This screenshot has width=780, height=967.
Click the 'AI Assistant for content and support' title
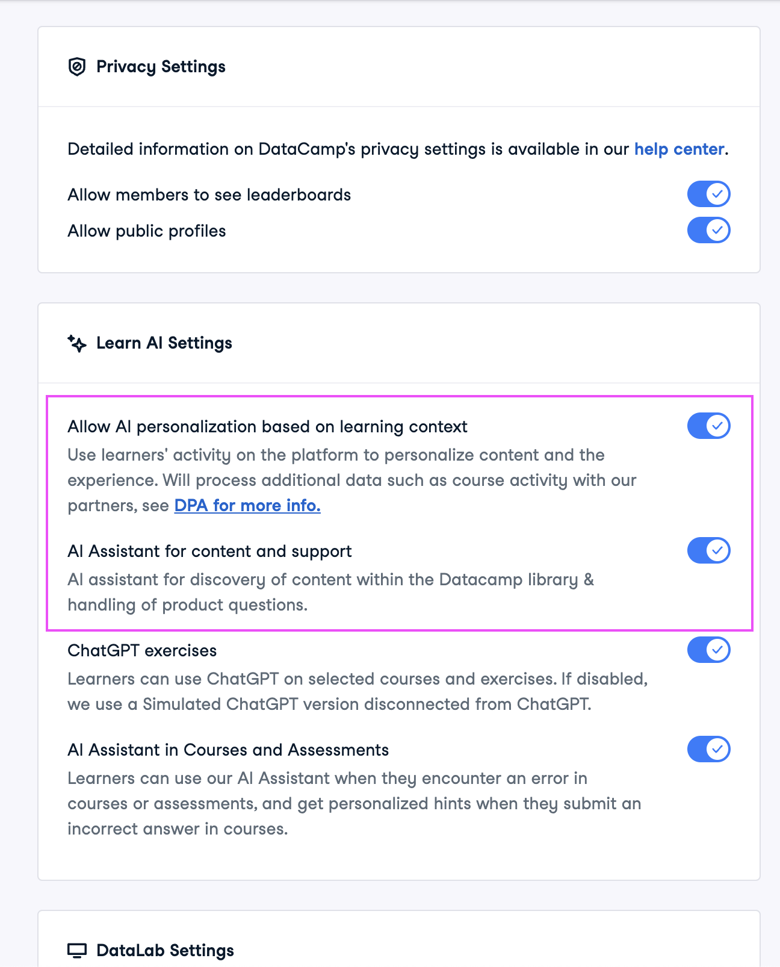pos(209,552)
